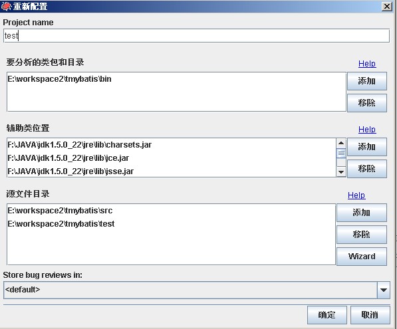Click into the Project name text field
The width and height of the screenshot is (397, 329).
coord(196,36)
